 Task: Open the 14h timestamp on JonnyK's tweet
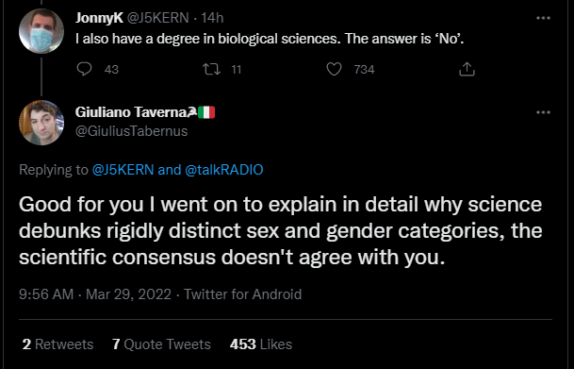[212, 18]
